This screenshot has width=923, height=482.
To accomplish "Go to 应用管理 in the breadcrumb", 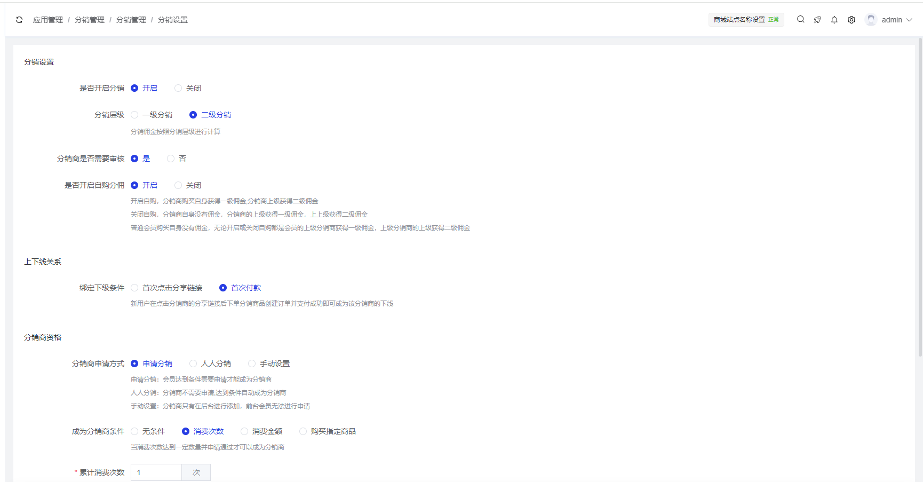I will tap(48, 20).
